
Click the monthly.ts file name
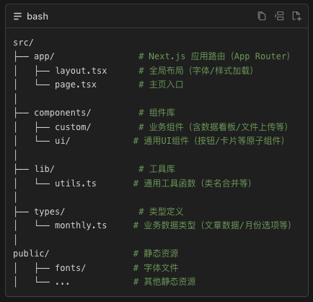[81, 225]
